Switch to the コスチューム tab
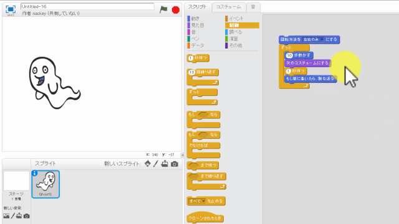 pos(228,7)
